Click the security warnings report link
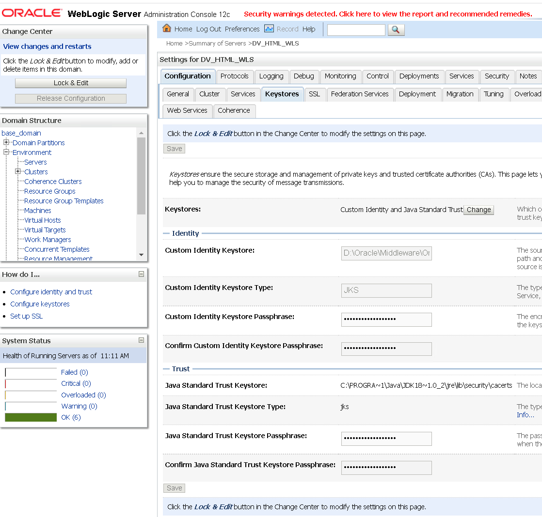Screen dimensions: 542x517 coord(388,14)
